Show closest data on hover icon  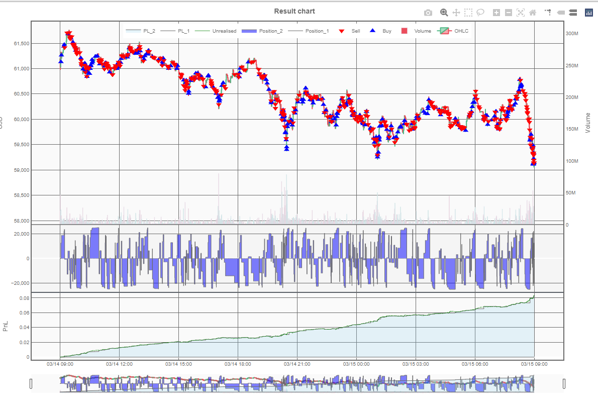pyautogui.click(x=561, y=13)
